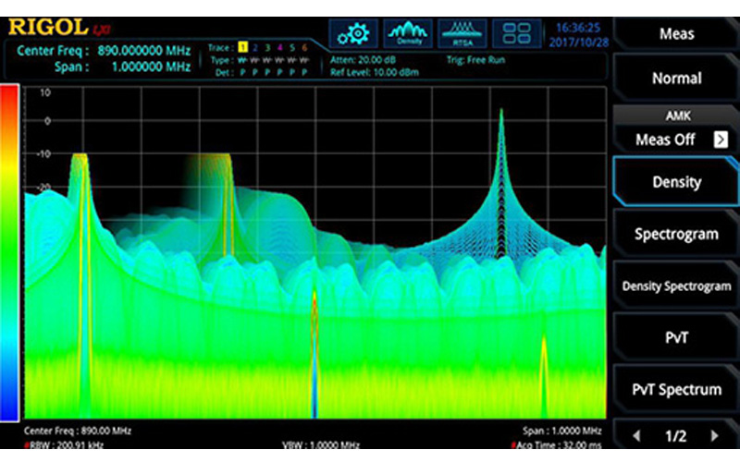The height and width of the screenshot is (462, 740).
Task: Open the settings gear icon in top bar
Action: [x=351, y=33]
